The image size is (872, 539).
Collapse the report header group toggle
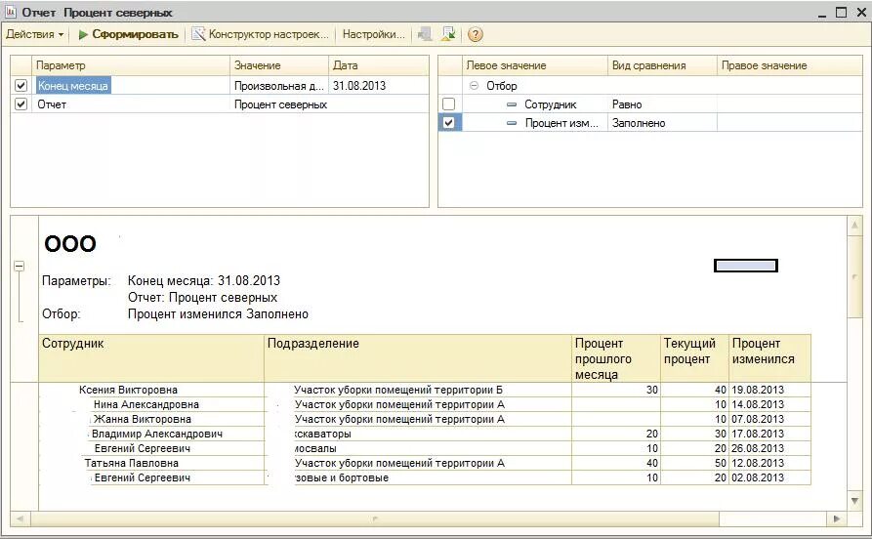19,266
